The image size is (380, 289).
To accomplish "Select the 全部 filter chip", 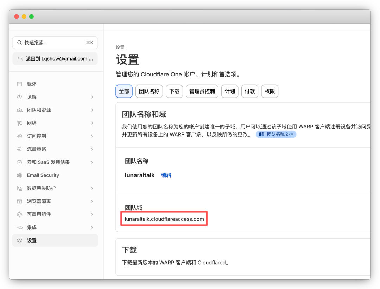I will click(x=124, y=91).
